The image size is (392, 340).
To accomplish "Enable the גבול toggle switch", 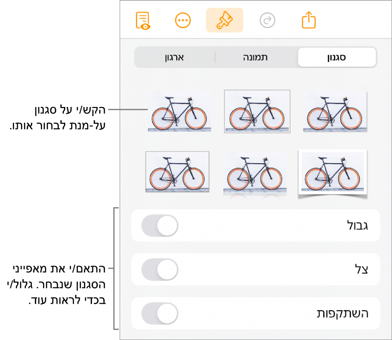I will (160, 226).
